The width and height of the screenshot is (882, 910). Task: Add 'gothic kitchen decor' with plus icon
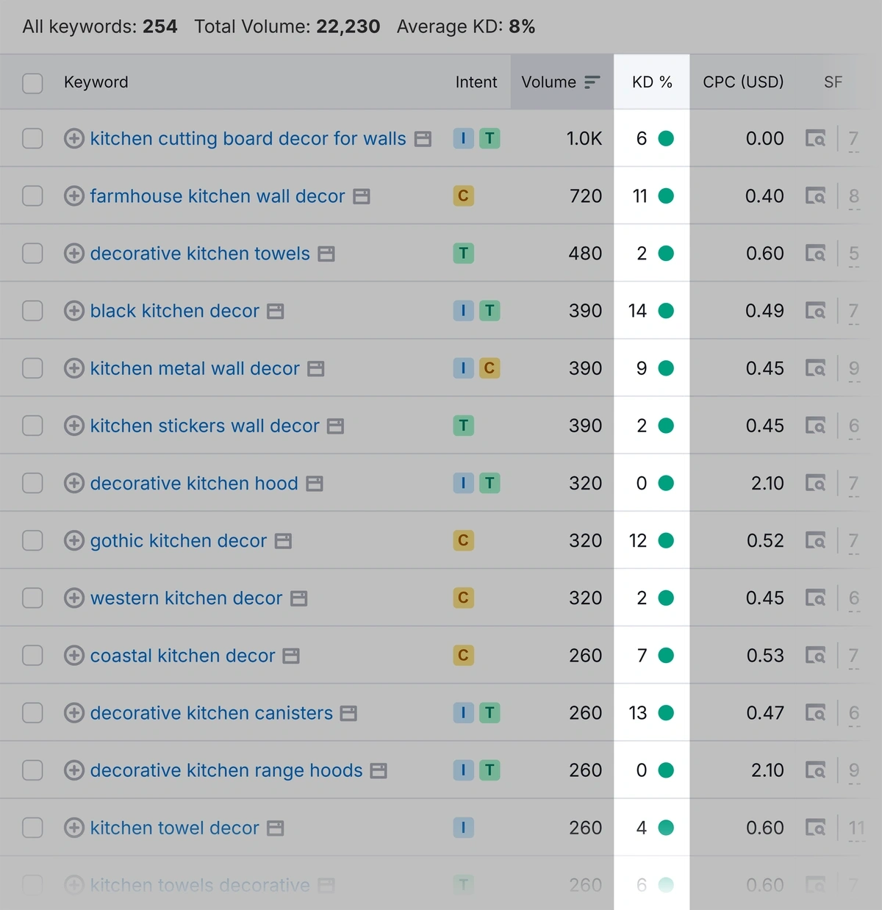click(x=74, y=540)
